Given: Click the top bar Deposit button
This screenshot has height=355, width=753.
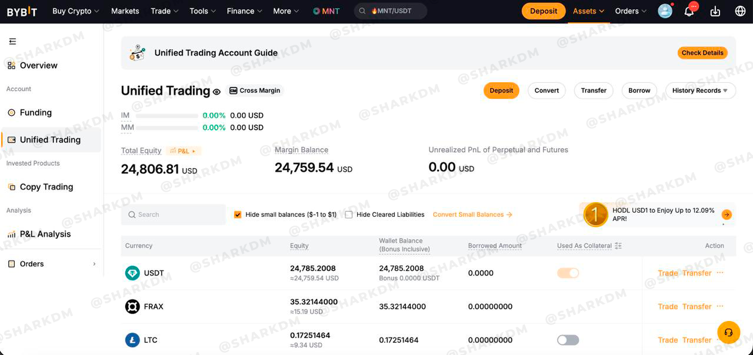Looking at the screenshot, I should point(544,11).
